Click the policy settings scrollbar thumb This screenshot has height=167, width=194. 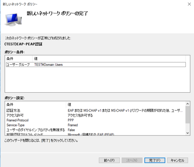point(188,114)
